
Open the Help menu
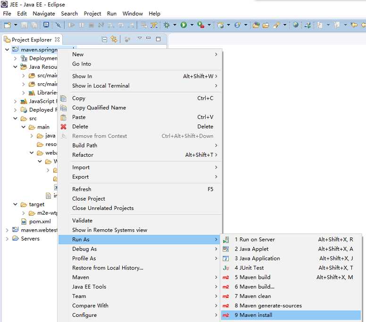pos(155,14)
